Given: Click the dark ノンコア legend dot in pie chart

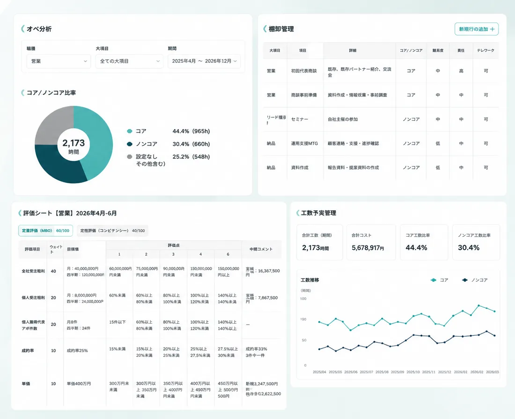Looking at the screenshot, I should pyautogui.click(x=129, y=144).
